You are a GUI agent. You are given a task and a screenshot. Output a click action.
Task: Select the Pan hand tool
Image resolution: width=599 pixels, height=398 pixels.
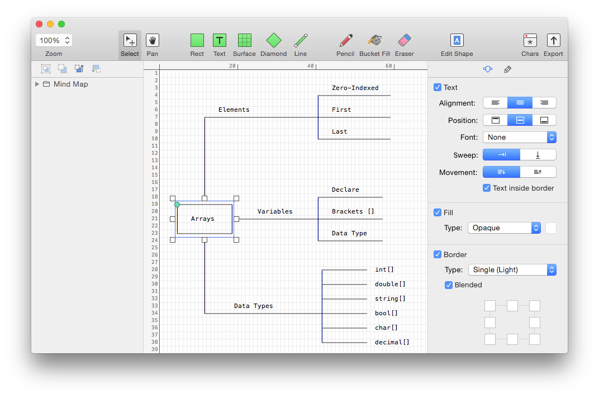pyautogui.click(x=153, y=41)
